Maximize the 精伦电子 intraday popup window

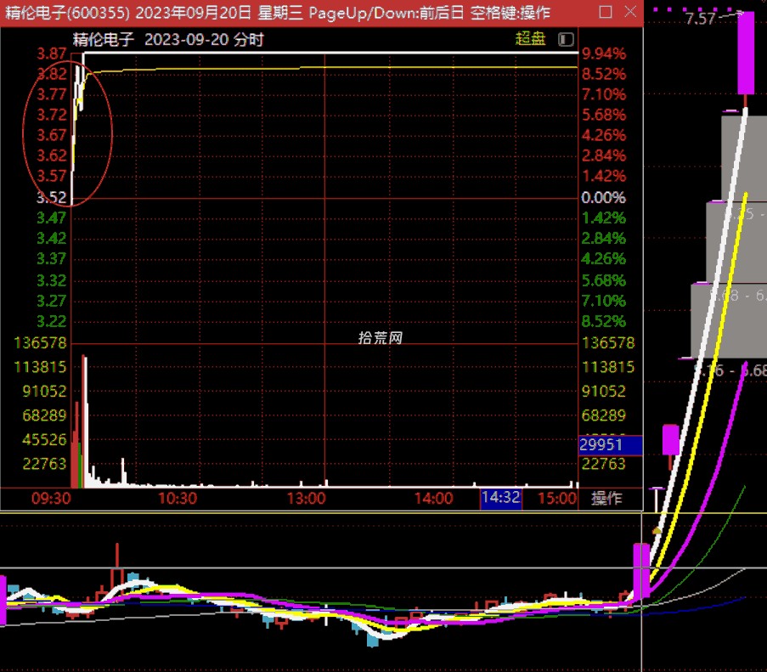(606, 12)
